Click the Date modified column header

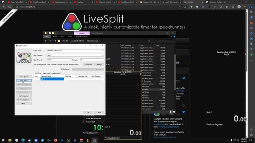pos(126,46)
